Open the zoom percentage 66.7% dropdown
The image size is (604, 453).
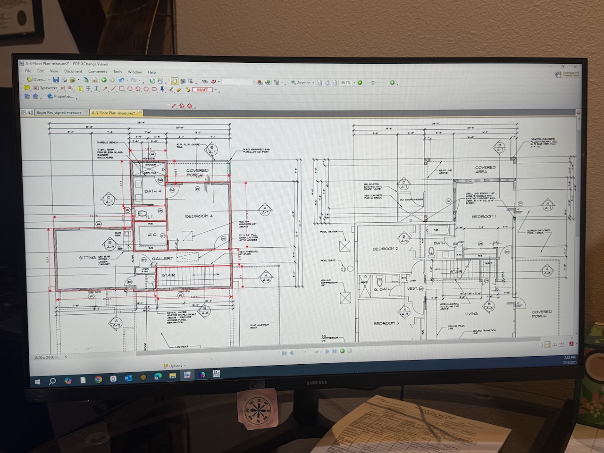(x=354, y=83)
